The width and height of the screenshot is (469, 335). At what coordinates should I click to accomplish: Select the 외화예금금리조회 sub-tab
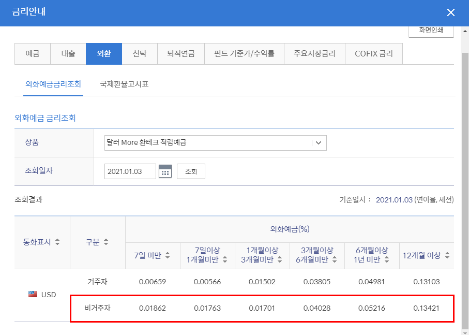53,84
